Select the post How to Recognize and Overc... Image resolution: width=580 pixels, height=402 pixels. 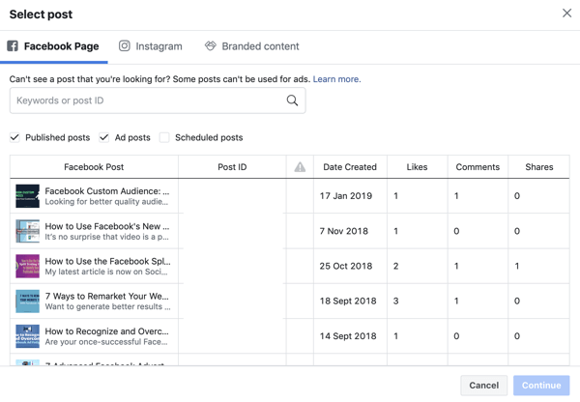click(x=106, y=331)
